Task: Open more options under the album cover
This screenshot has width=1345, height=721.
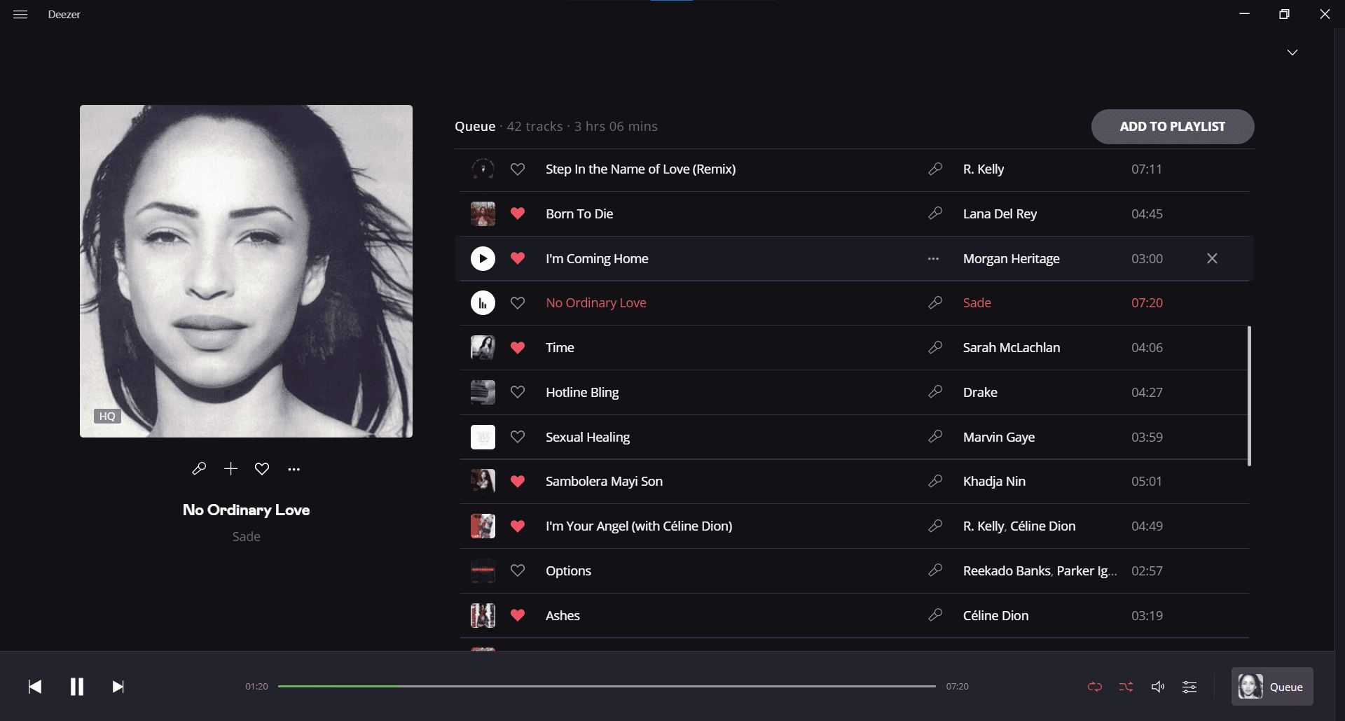Action: [x=294, y=469]
